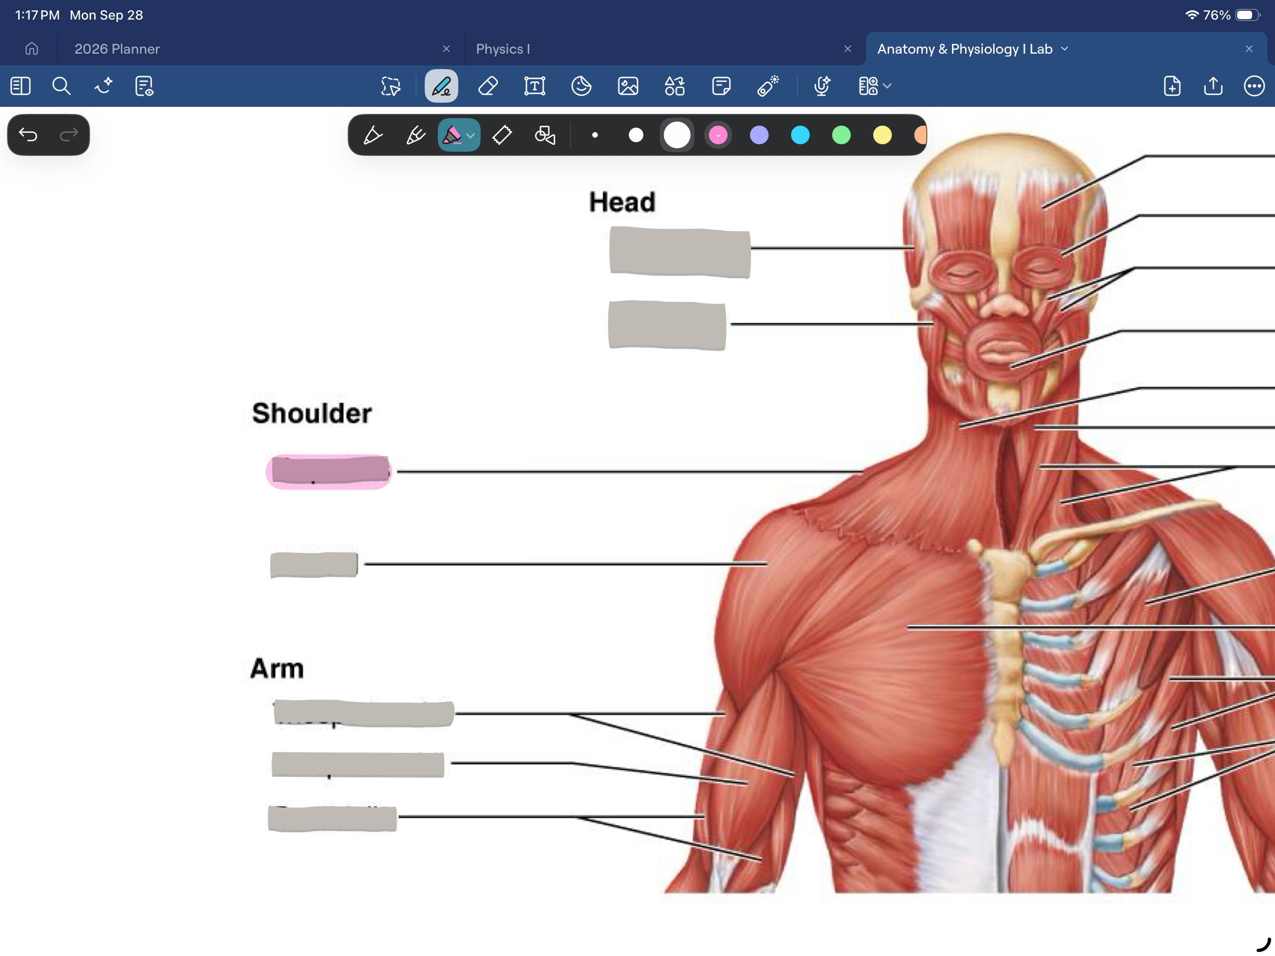Open the document scan notes icon

pyautogui.click(x=144, y=86)
